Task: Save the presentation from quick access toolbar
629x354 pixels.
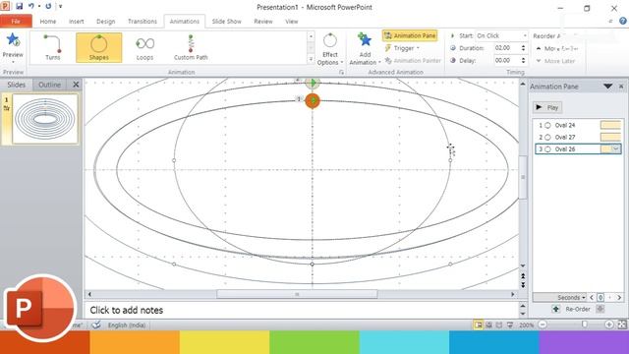Action: click(19, 7)
